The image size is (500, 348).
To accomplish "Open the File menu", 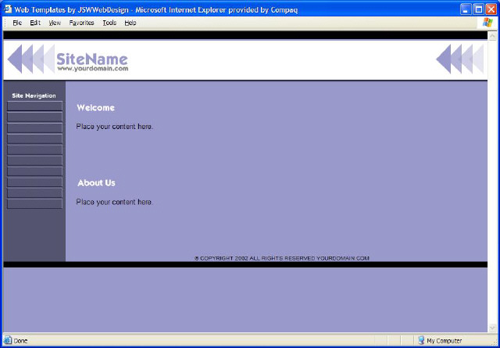I will (x=17, y=23).
